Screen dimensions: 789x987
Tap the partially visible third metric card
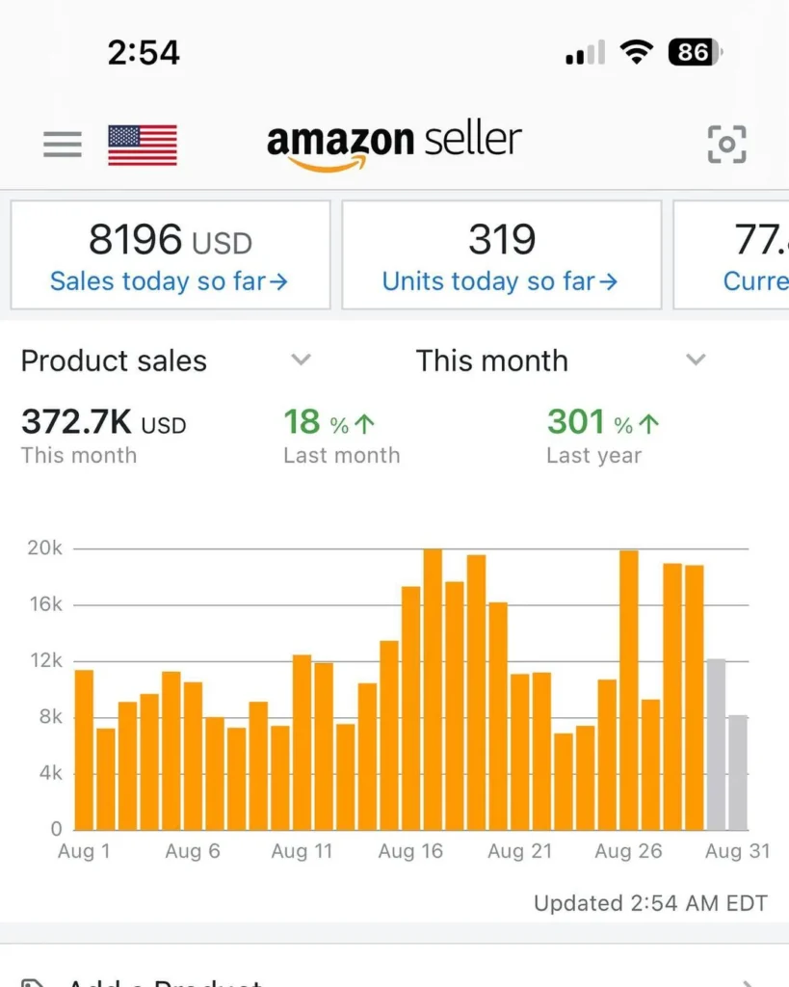pos(732,254)
